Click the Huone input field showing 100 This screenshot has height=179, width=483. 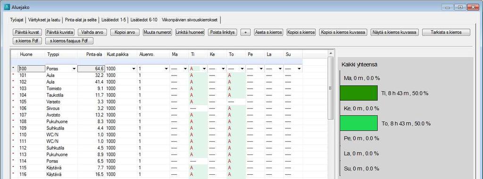31,69
